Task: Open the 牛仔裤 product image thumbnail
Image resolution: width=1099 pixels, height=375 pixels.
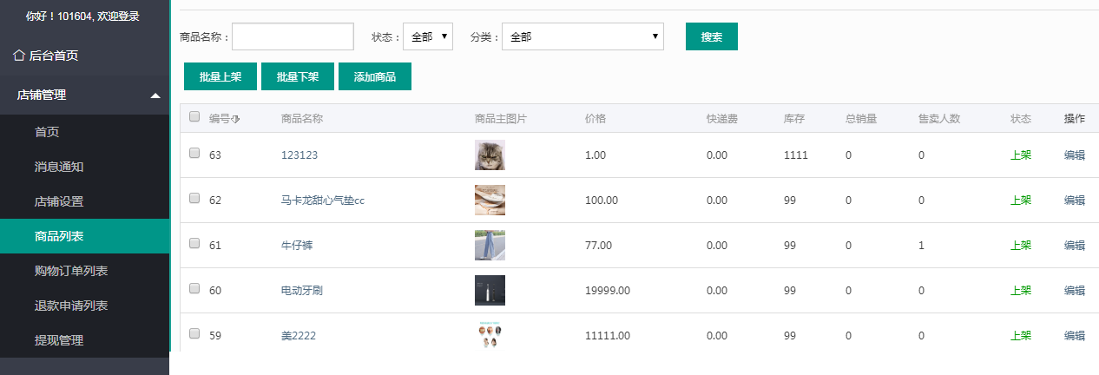Action: (490, 246)
